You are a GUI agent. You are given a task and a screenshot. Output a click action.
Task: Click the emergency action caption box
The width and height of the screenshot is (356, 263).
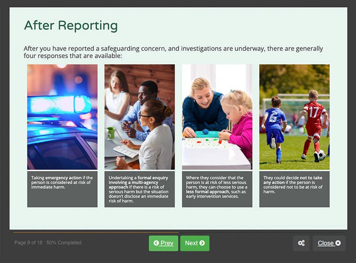point(62,189)
